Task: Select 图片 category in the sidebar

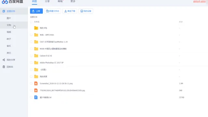Action: tap(9, 18)
